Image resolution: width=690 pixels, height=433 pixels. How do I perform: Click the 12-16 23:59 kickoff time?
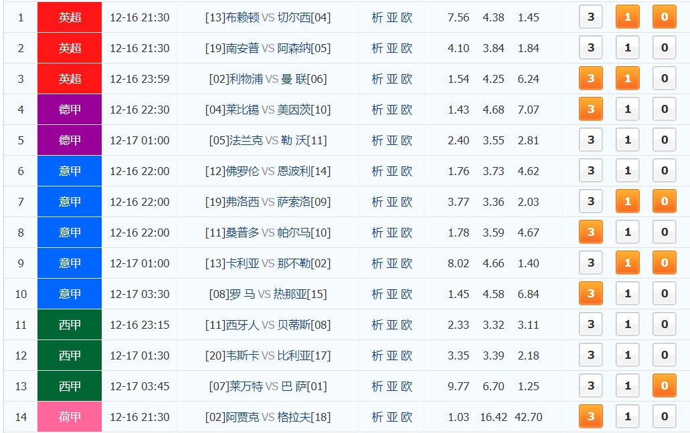pos(139,79)
